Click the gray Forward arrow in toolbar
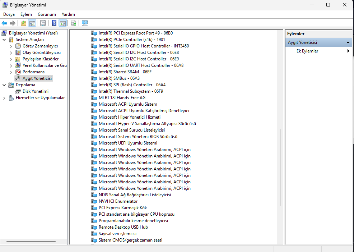Image resolution: width=354 pixels, height=252 pixels. [x=13, y=23]
